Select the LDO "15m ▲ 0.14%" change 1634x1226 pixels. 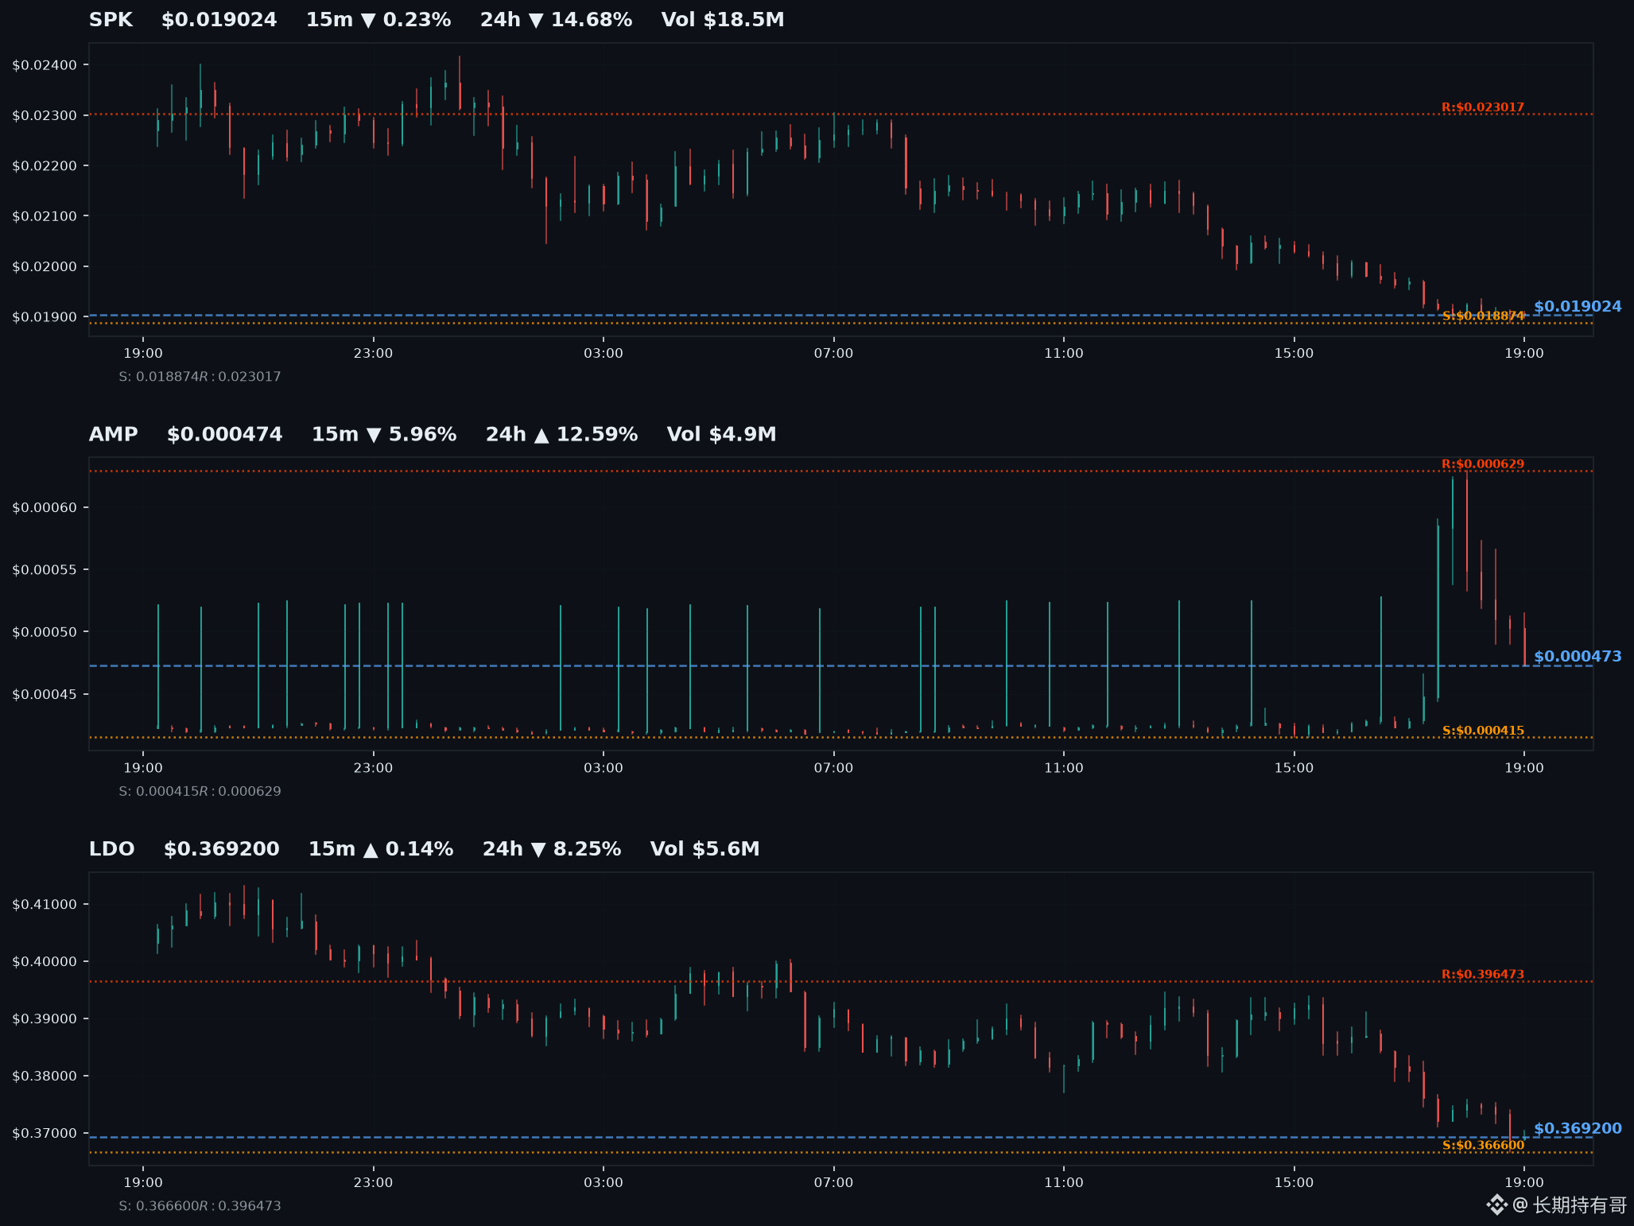tap(381, 849)
